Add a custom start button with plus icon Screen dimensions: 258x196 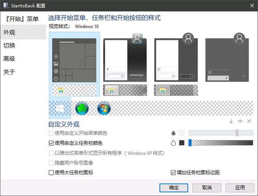pos(240,121)
